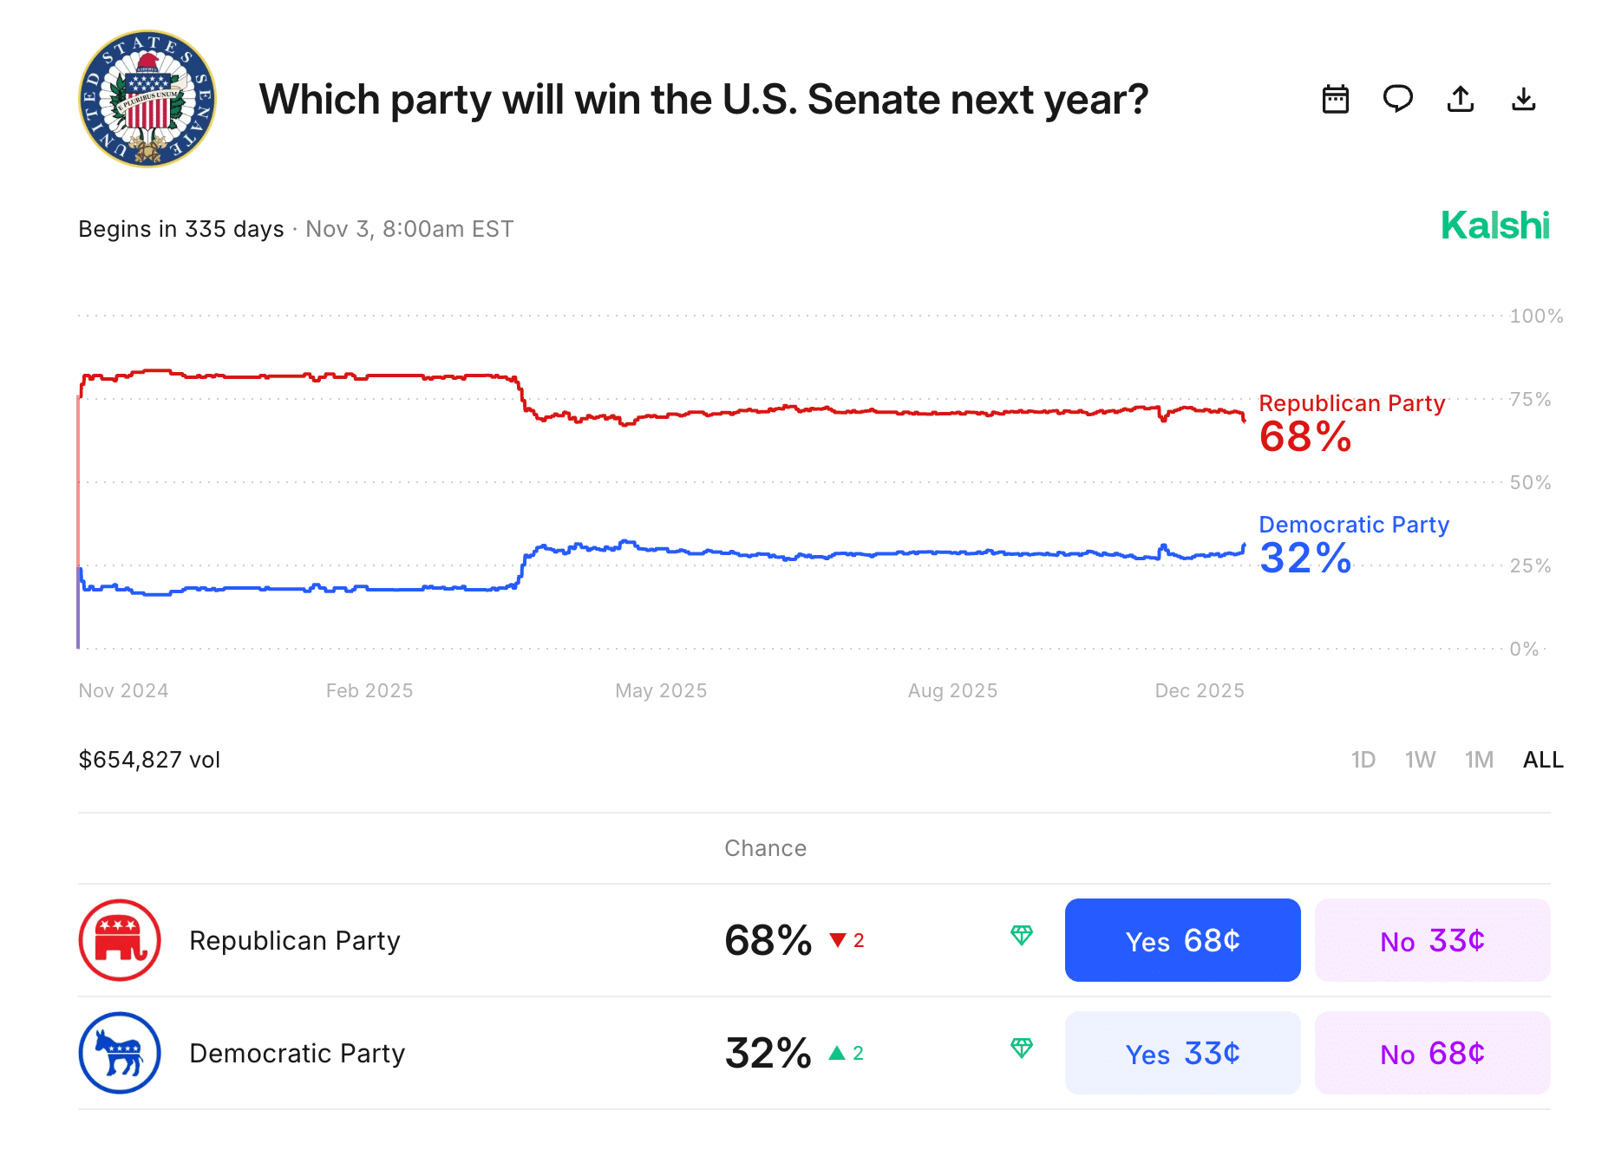Image resolution: width=1615 pixels, height=1150 pixels.
Task: Click the Kalshi logo link
Action: click(1494, 225)
